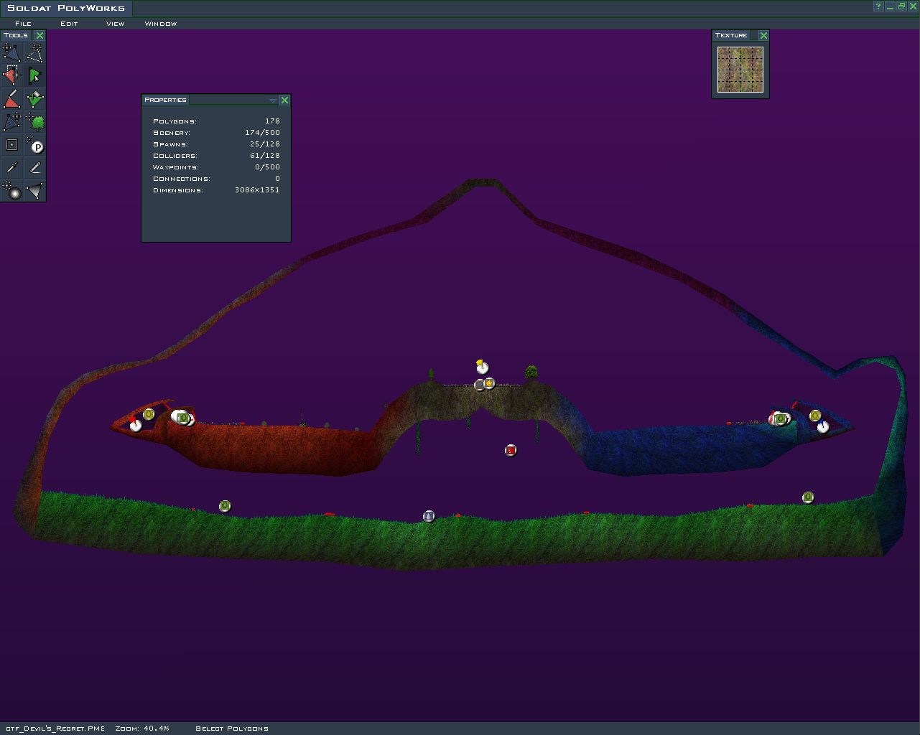The height and width of the screenshot is (735, 920).
Task: Click the Help question mark button
Action: tap(878, 6)
